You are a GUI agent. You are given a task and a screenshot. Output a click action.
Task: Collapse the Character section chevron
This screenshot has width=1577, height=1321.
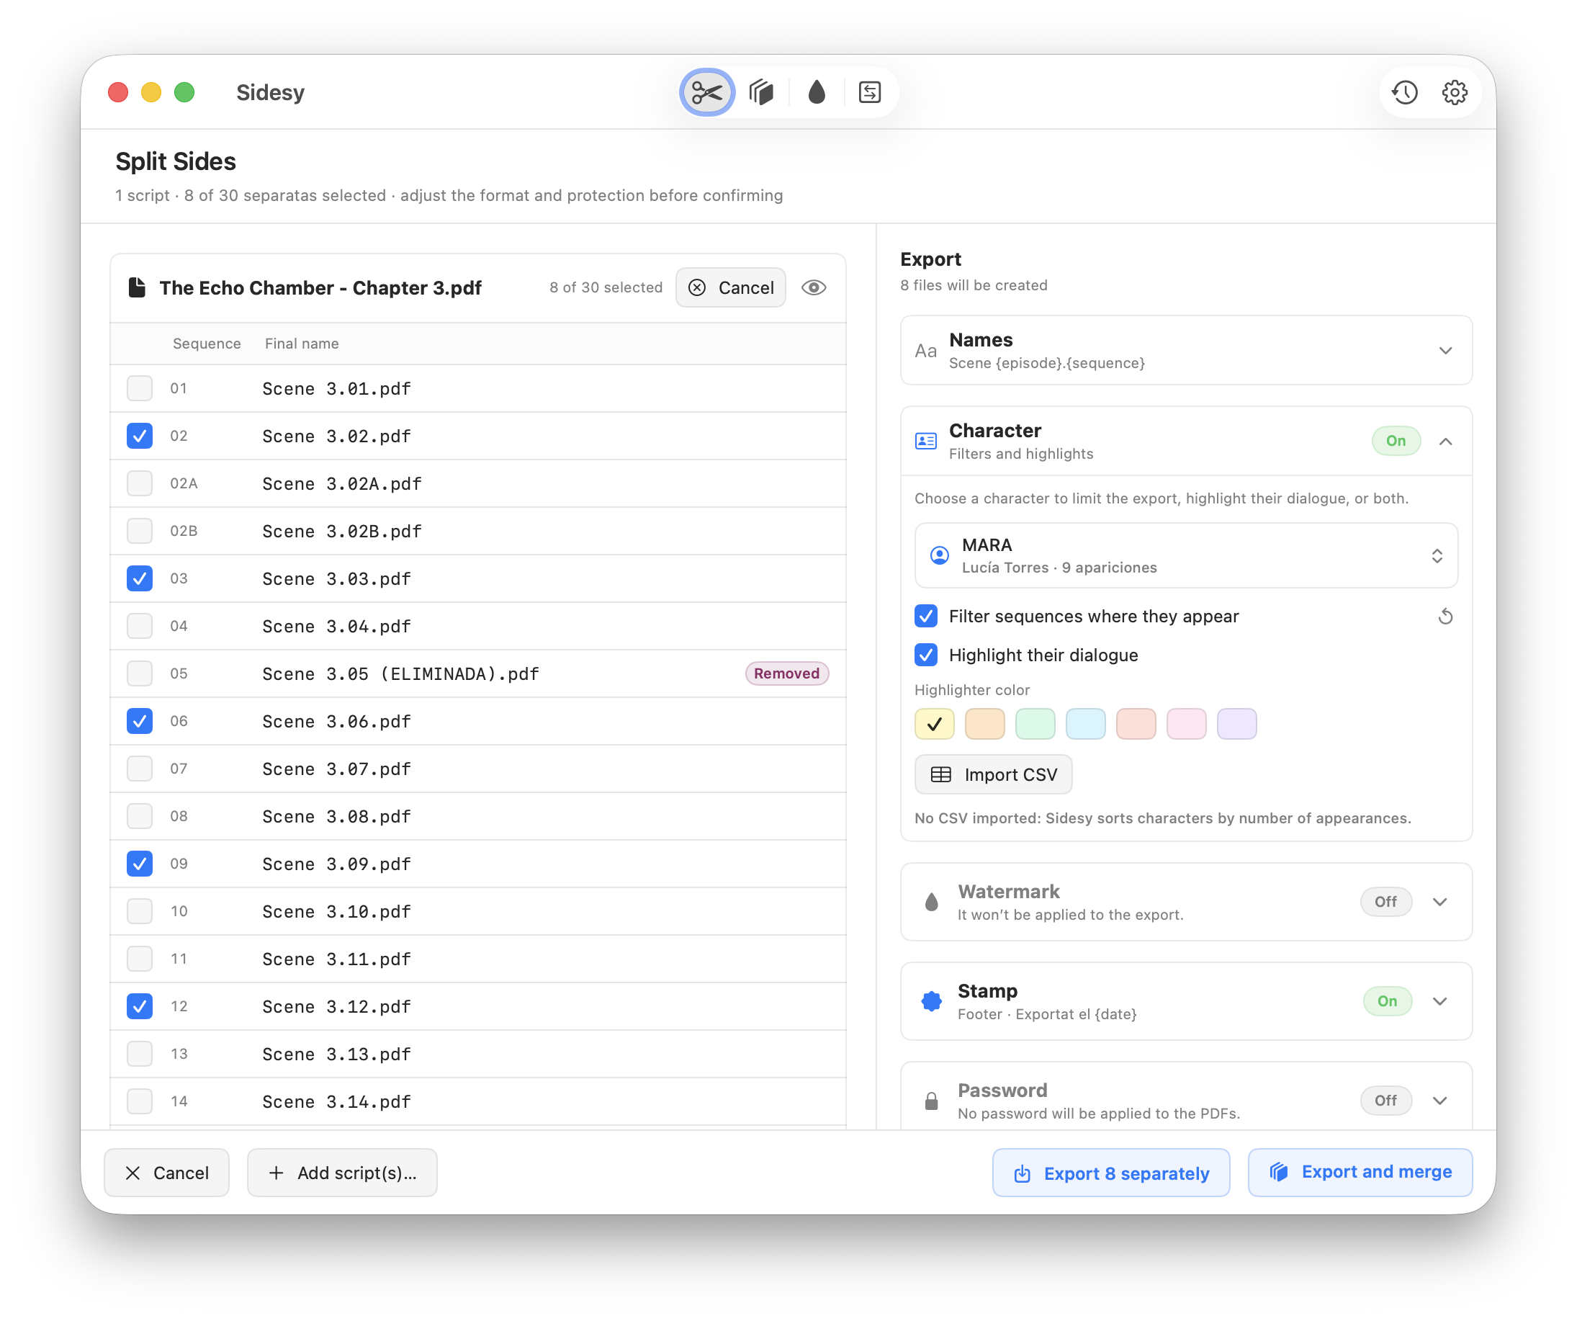coord(1445,441)
